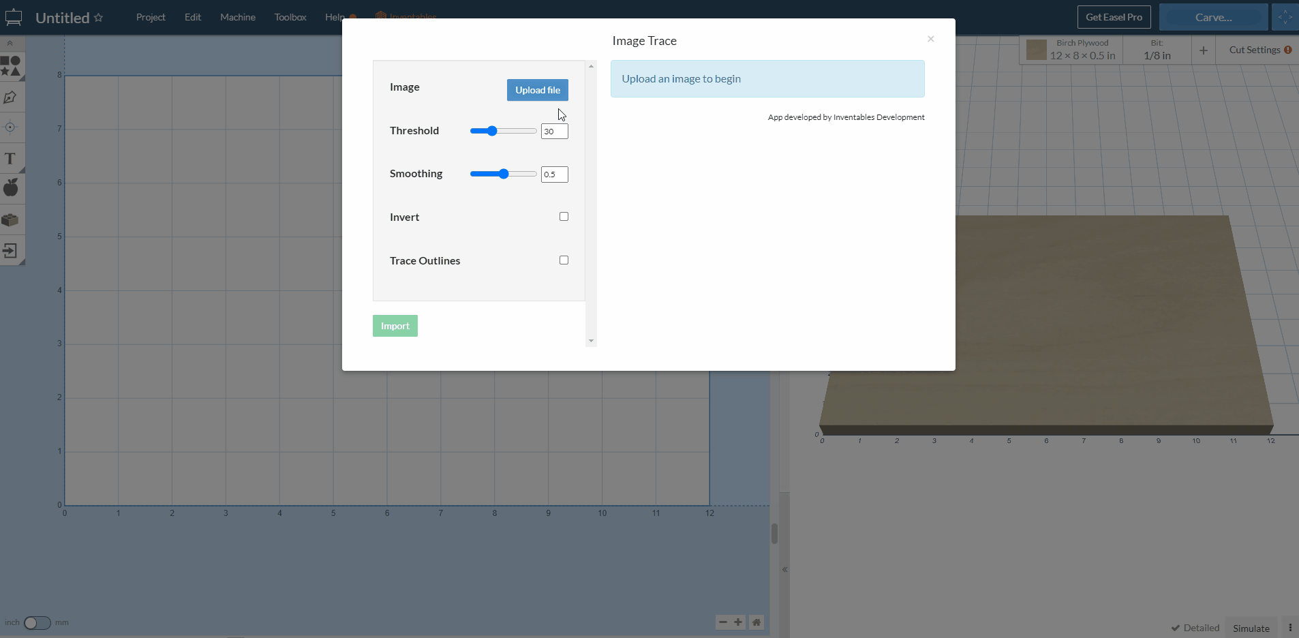Toggle inch/mm unit switch

[x=37, y=622]
